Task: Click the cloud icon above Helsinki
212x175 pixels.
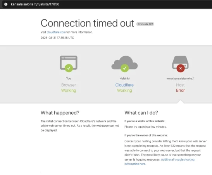Action: point(124,64)
